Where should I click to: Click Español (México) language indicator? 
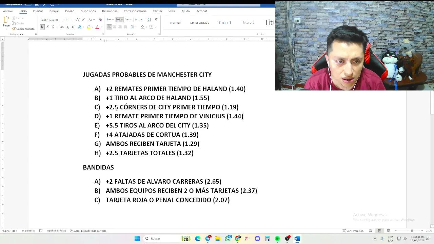56,231
